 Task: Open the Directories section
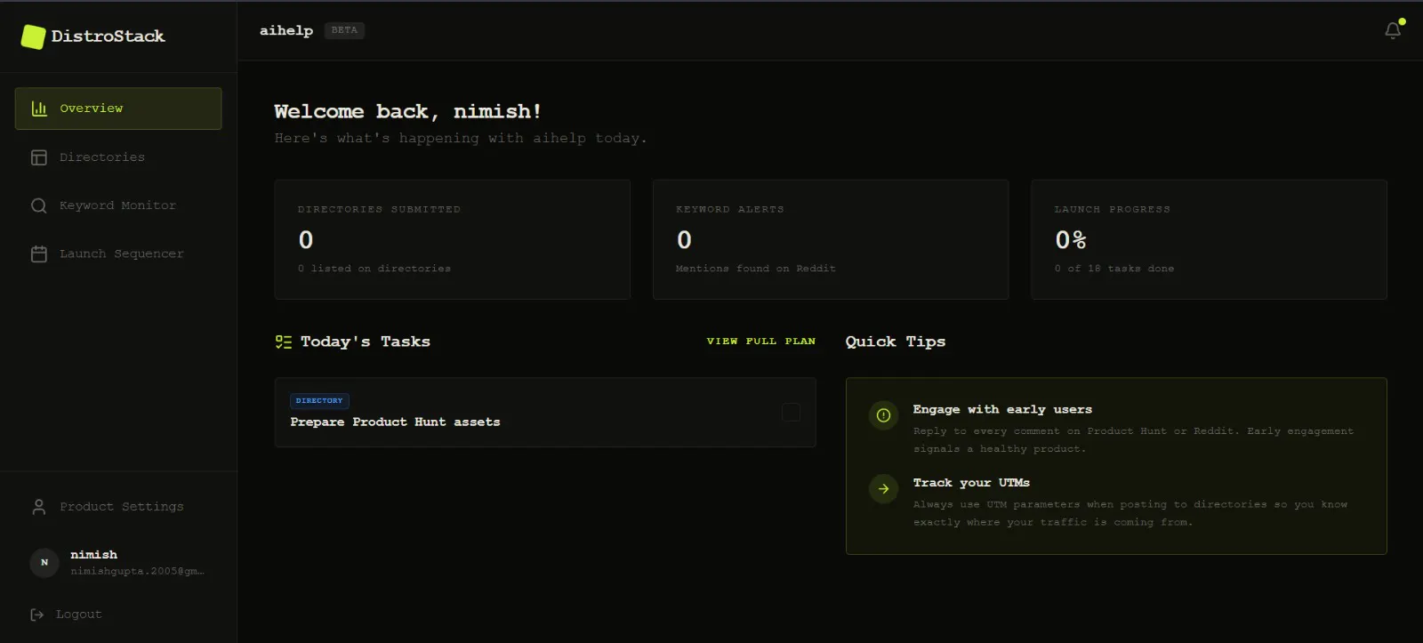tap(118, 157)
